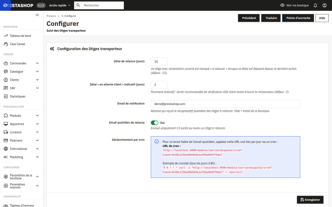Focus the Rechercher search box
Viewport: 332px width, 207px height.
tap(99, 5)
